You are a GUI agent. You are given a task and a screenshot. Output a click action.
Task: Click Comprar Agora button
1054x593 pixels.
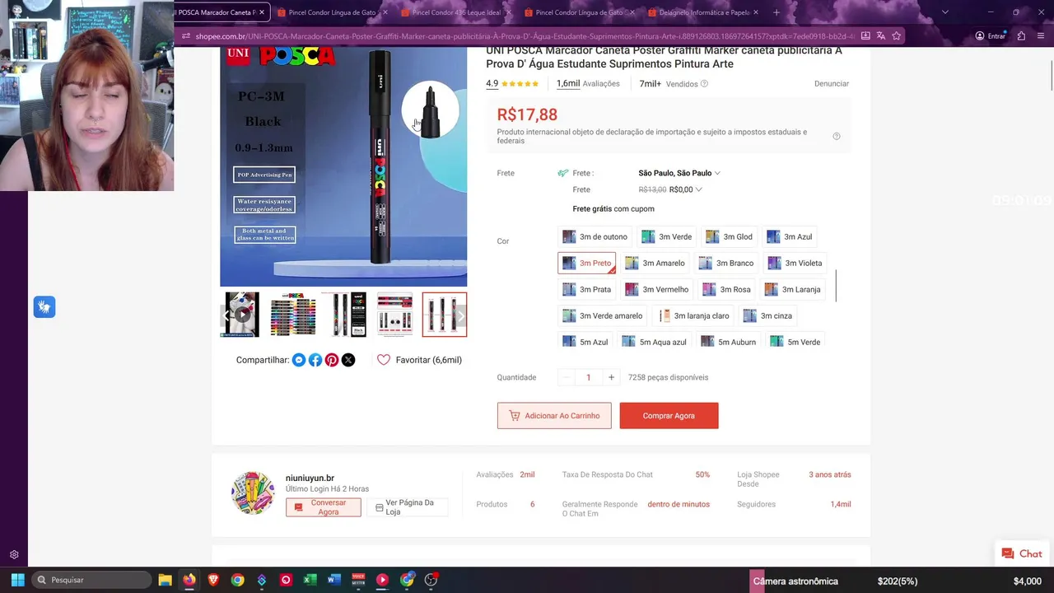669,416
